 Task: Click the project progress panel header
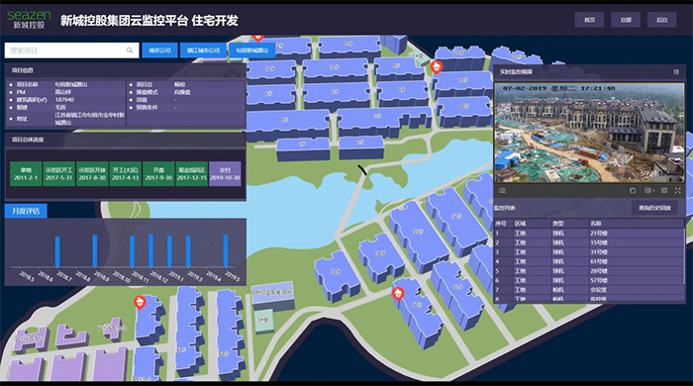(x=125, y=140)
